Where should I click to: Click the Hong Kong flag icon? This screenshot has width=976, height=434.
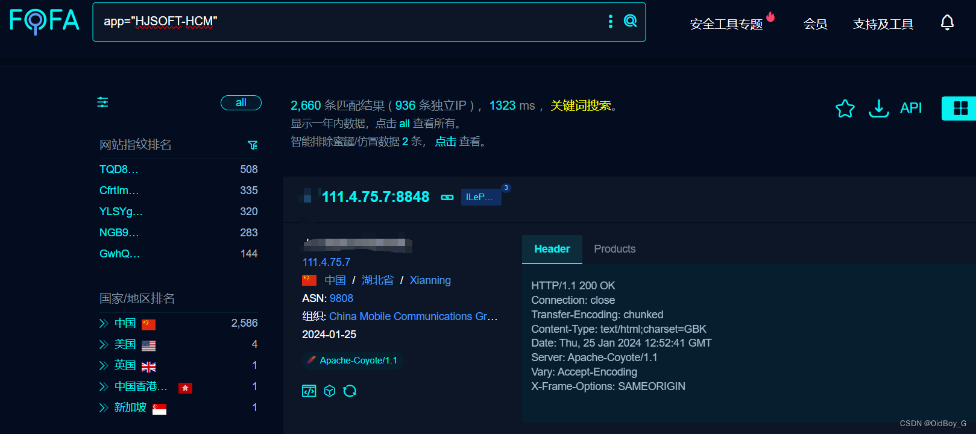(x=185, y=388)
